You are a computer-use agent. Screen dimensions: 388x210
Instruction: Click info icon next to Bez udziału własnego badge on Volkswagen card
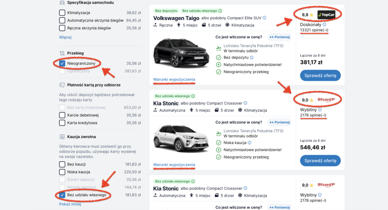(220, 11)
